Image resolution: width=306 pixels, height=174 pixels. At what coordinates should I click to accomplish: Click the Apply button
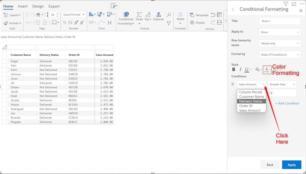point(291,165)
